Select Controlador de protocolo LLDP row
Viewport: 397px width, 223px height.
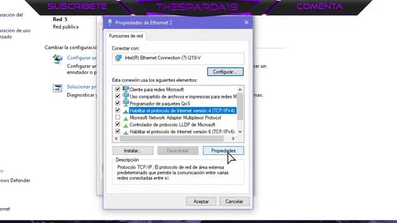pyautogui.click(x=172, y=125)
